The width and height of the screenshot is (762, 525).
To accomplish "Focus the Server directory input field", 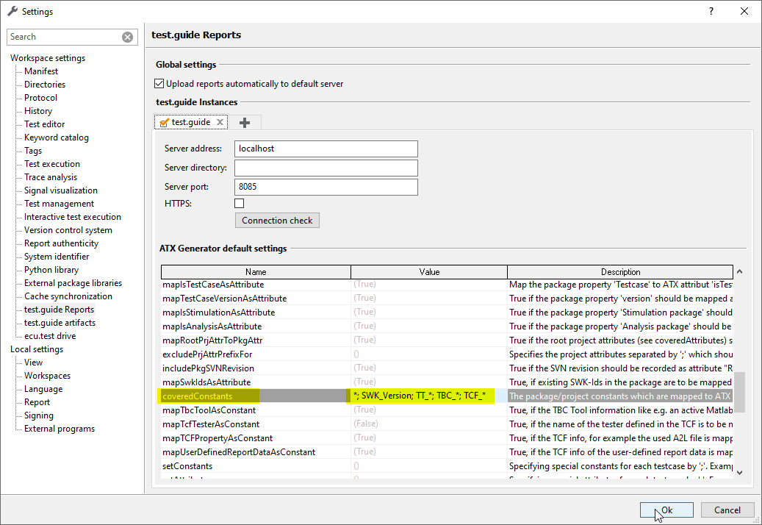I will tap(326, 168).
